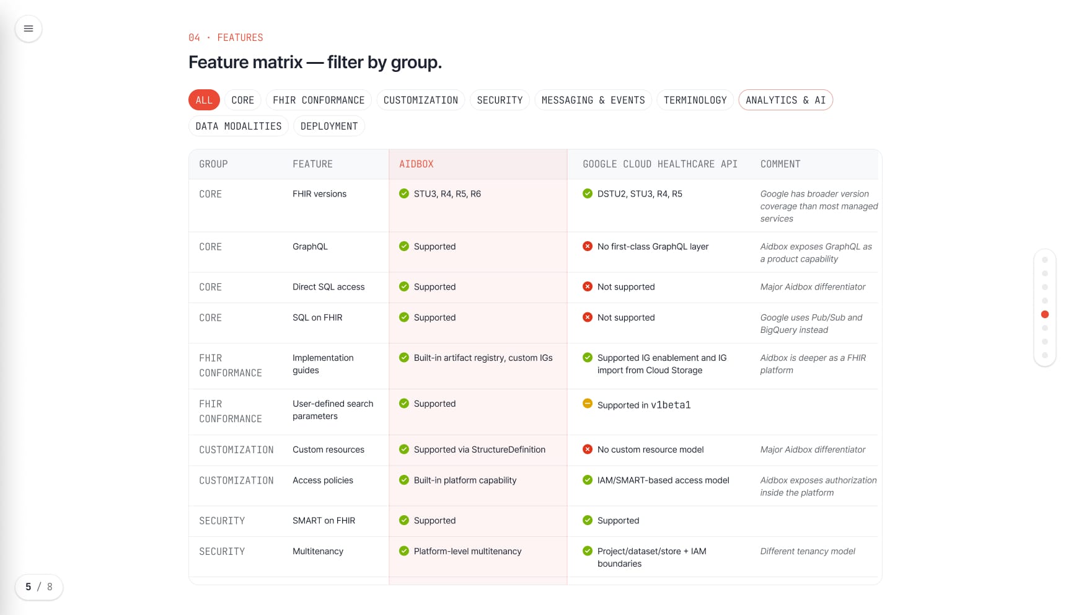1071x615 pixels.
Task: Click green check beside Platform-level multitenancy
Action: tap(404, 551)
